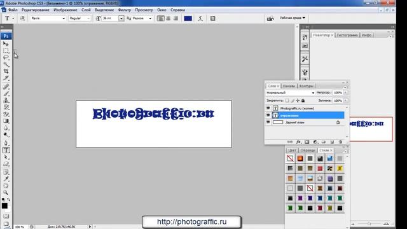Lock image pixels

click(x=293, y=101)
